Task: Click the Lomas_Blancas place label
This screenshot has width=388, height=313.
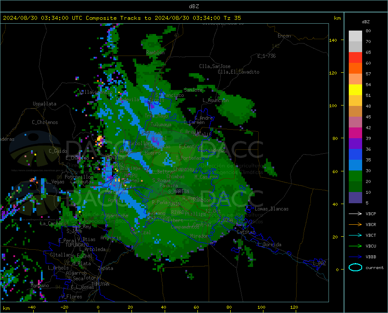Action: (x=272, y=209)
